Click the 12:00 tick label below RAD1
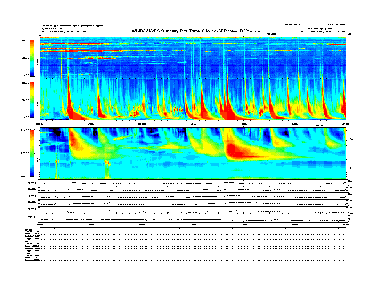This screenshot has height=288, width=373. coord(193,124)
